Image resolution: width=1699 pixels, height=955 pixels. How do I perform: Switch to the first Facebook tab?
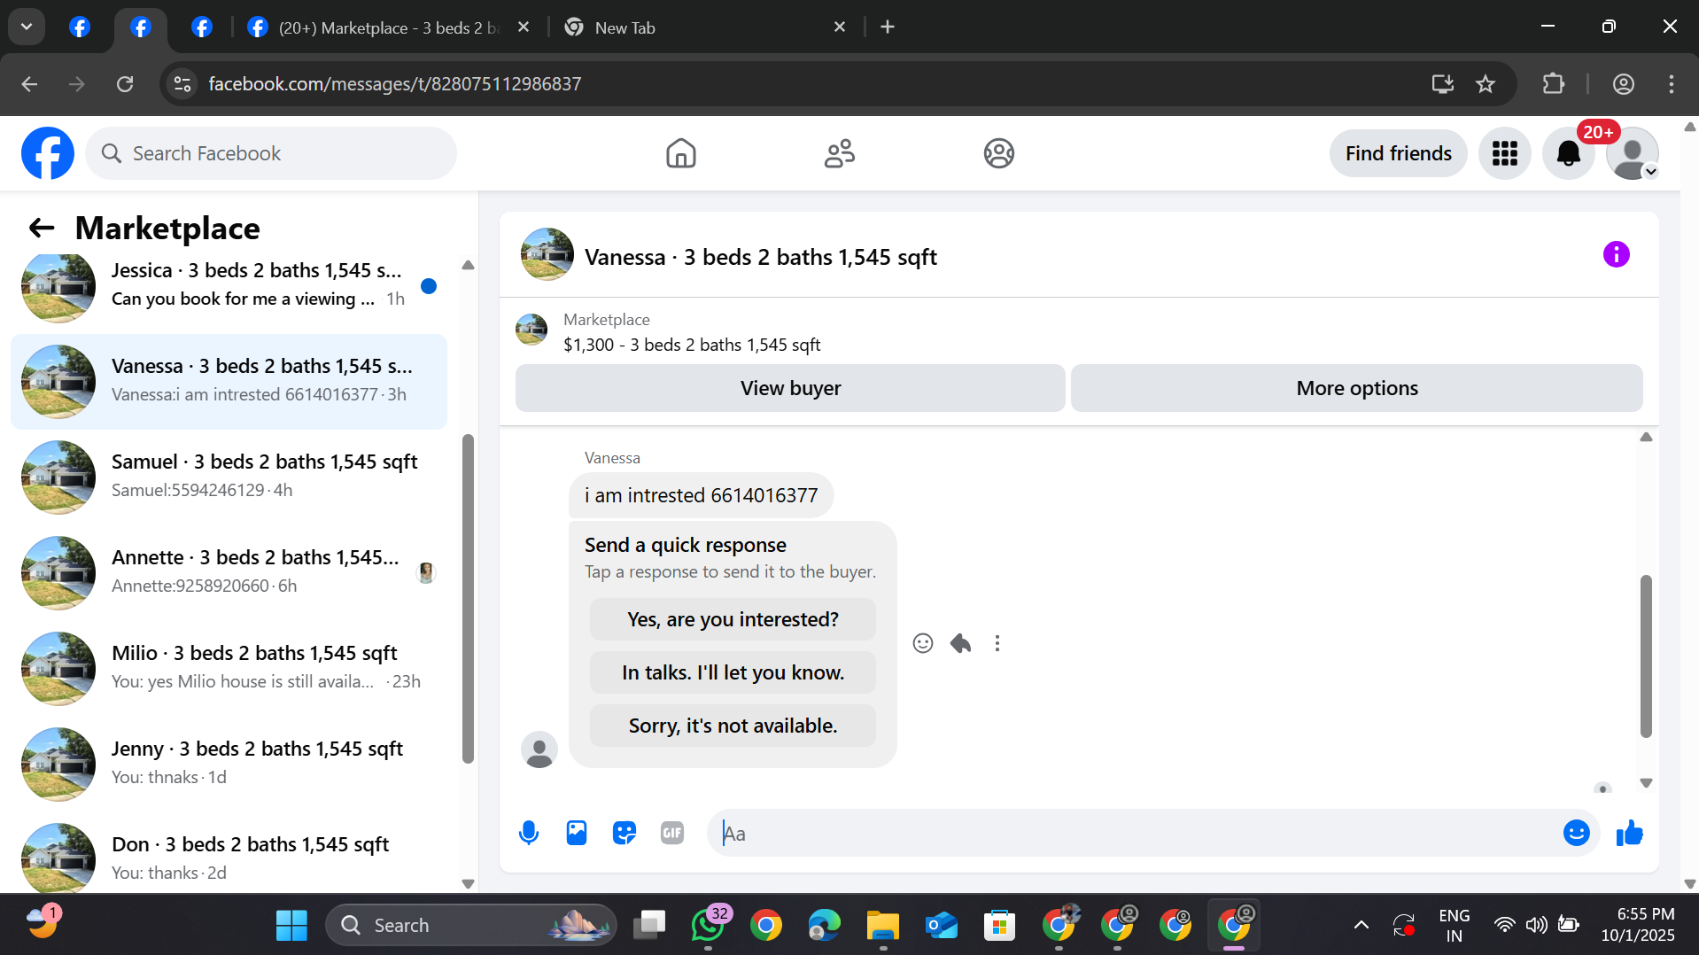80,27
